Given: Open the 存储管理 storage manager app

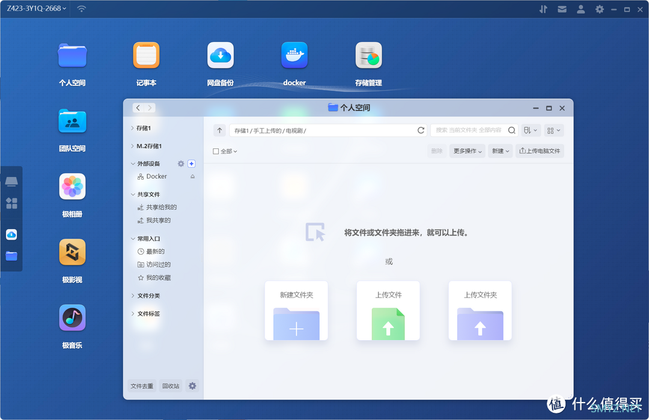Looking at the screenshot, I should 368,55.
